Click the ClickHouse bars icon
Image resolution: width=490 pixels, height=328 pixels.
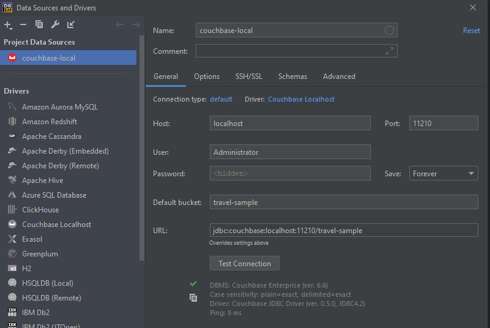coord(12,209)
